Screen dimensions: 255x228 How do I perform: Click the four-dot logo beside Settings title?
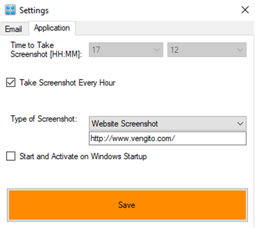[x=10, y=10]
